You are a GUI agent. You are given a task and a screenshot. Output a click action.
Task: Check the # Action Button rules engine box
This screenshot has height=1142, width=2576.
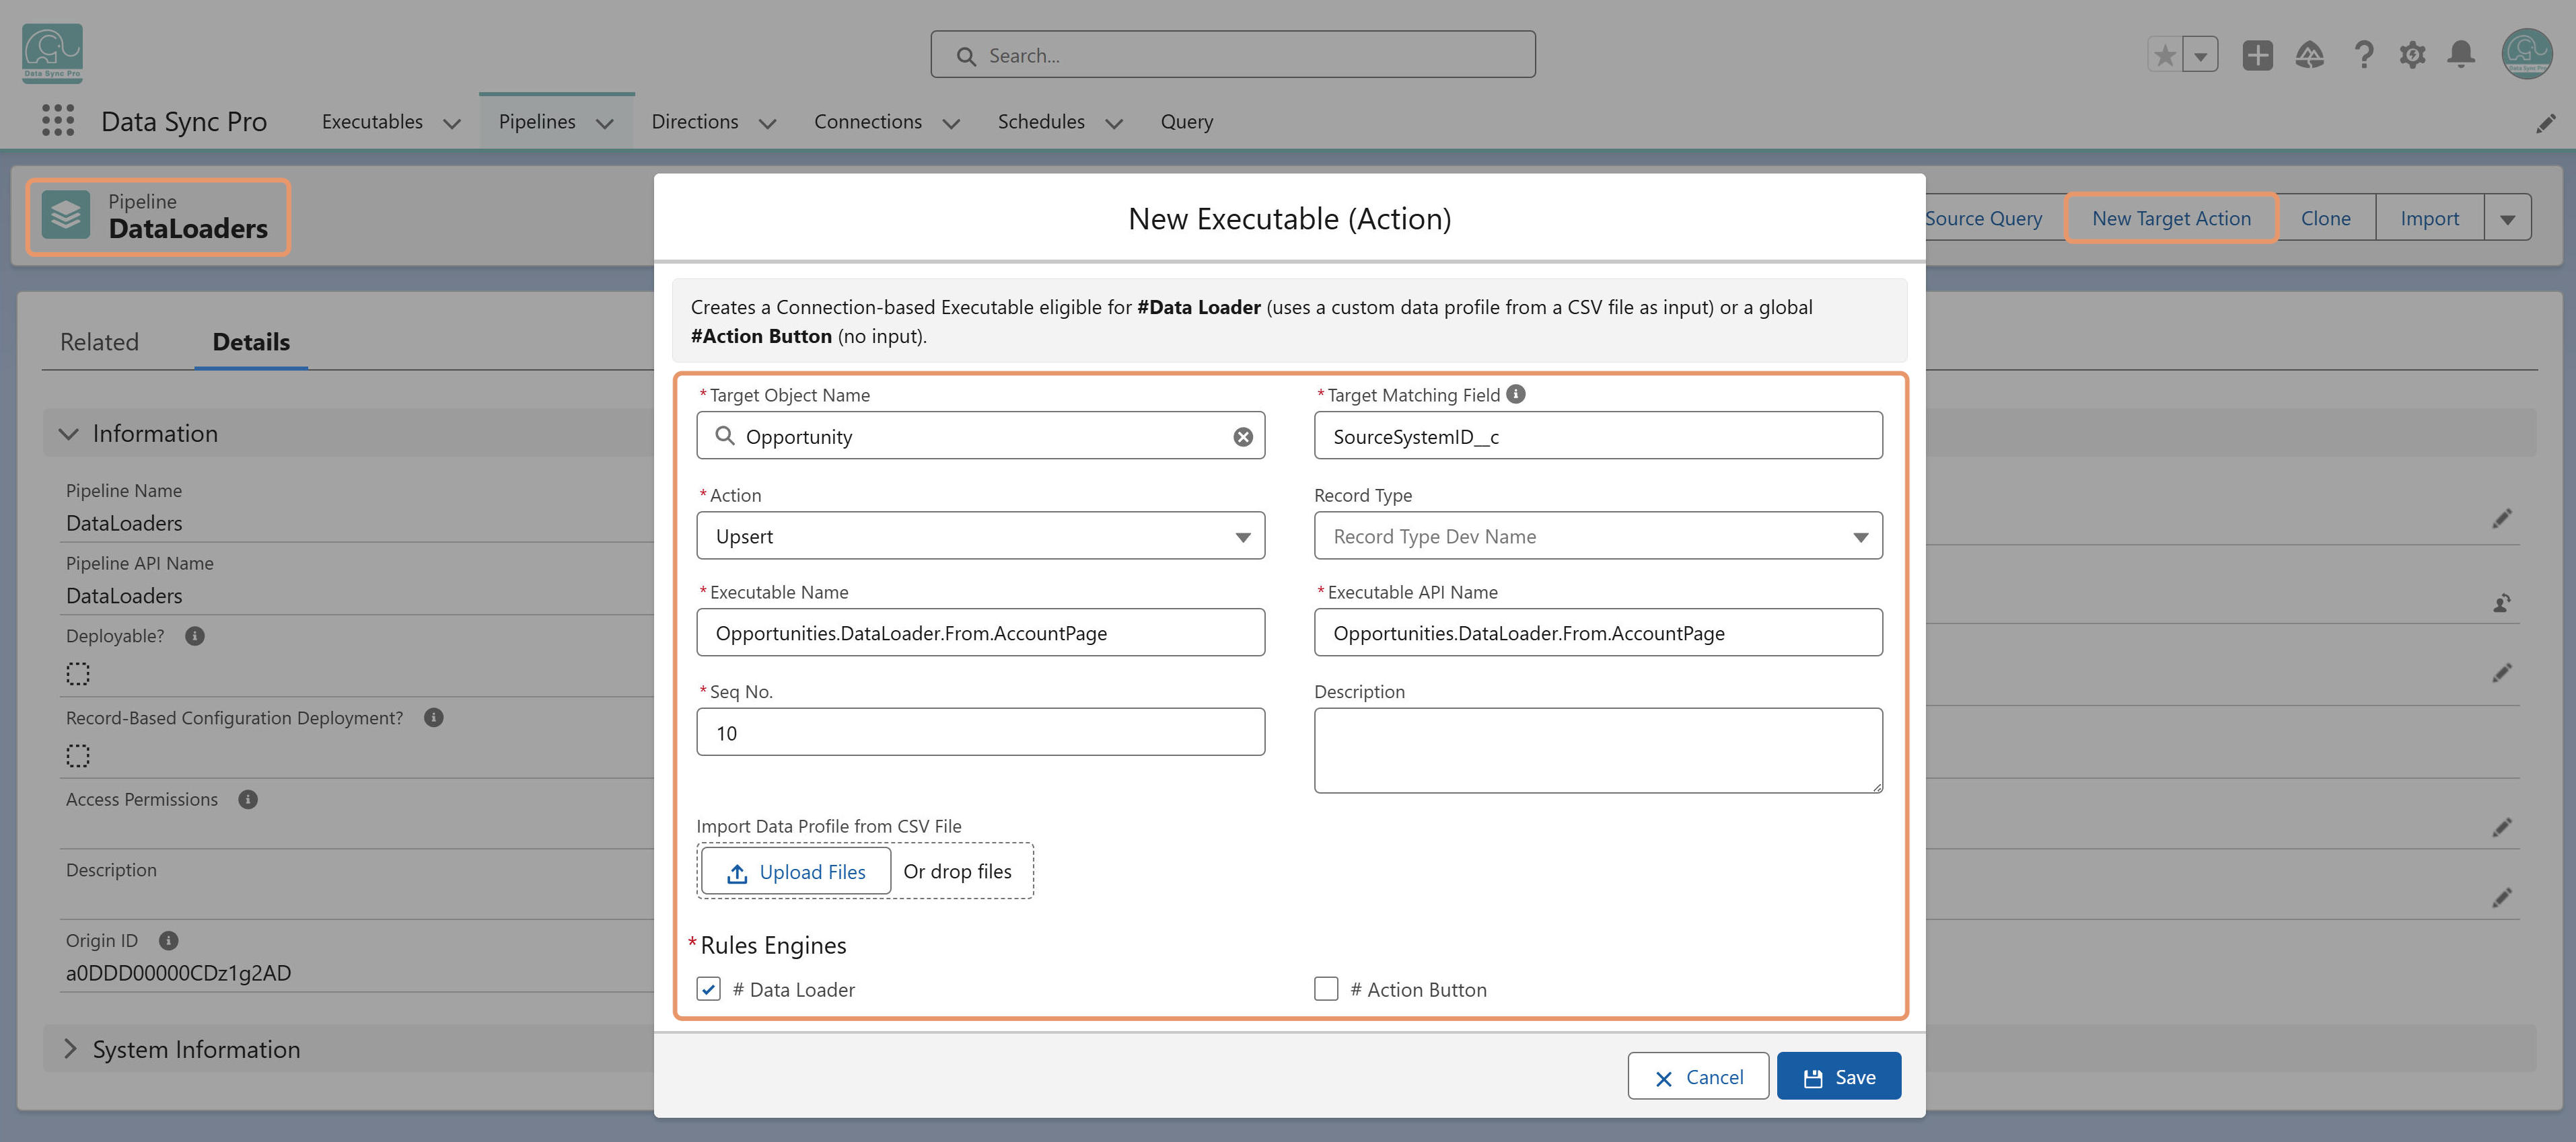(x=1326, y=988)
